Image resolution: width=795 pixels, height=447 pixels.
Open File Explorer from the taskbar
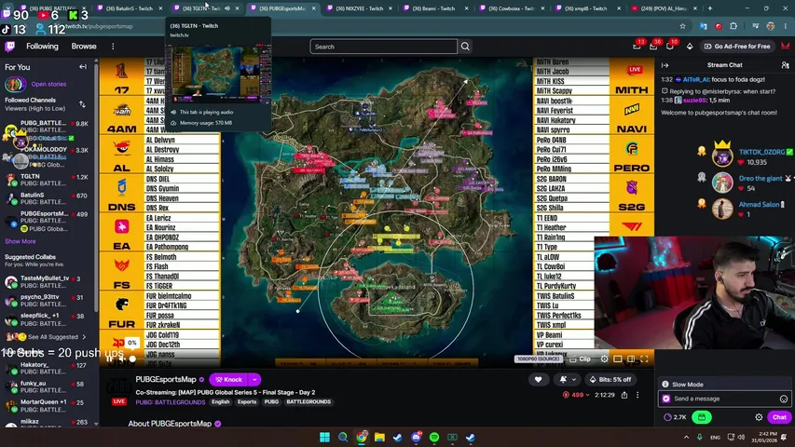click(x=379, y=437)
